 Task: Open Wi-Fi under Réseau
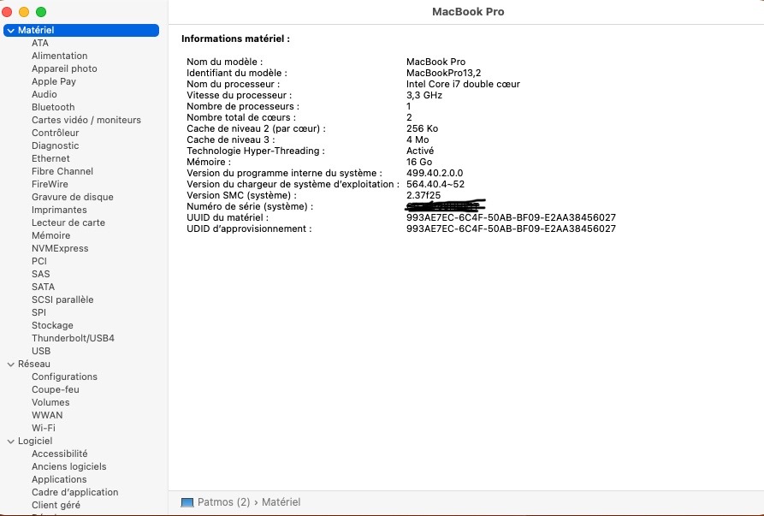click(44, 428)
